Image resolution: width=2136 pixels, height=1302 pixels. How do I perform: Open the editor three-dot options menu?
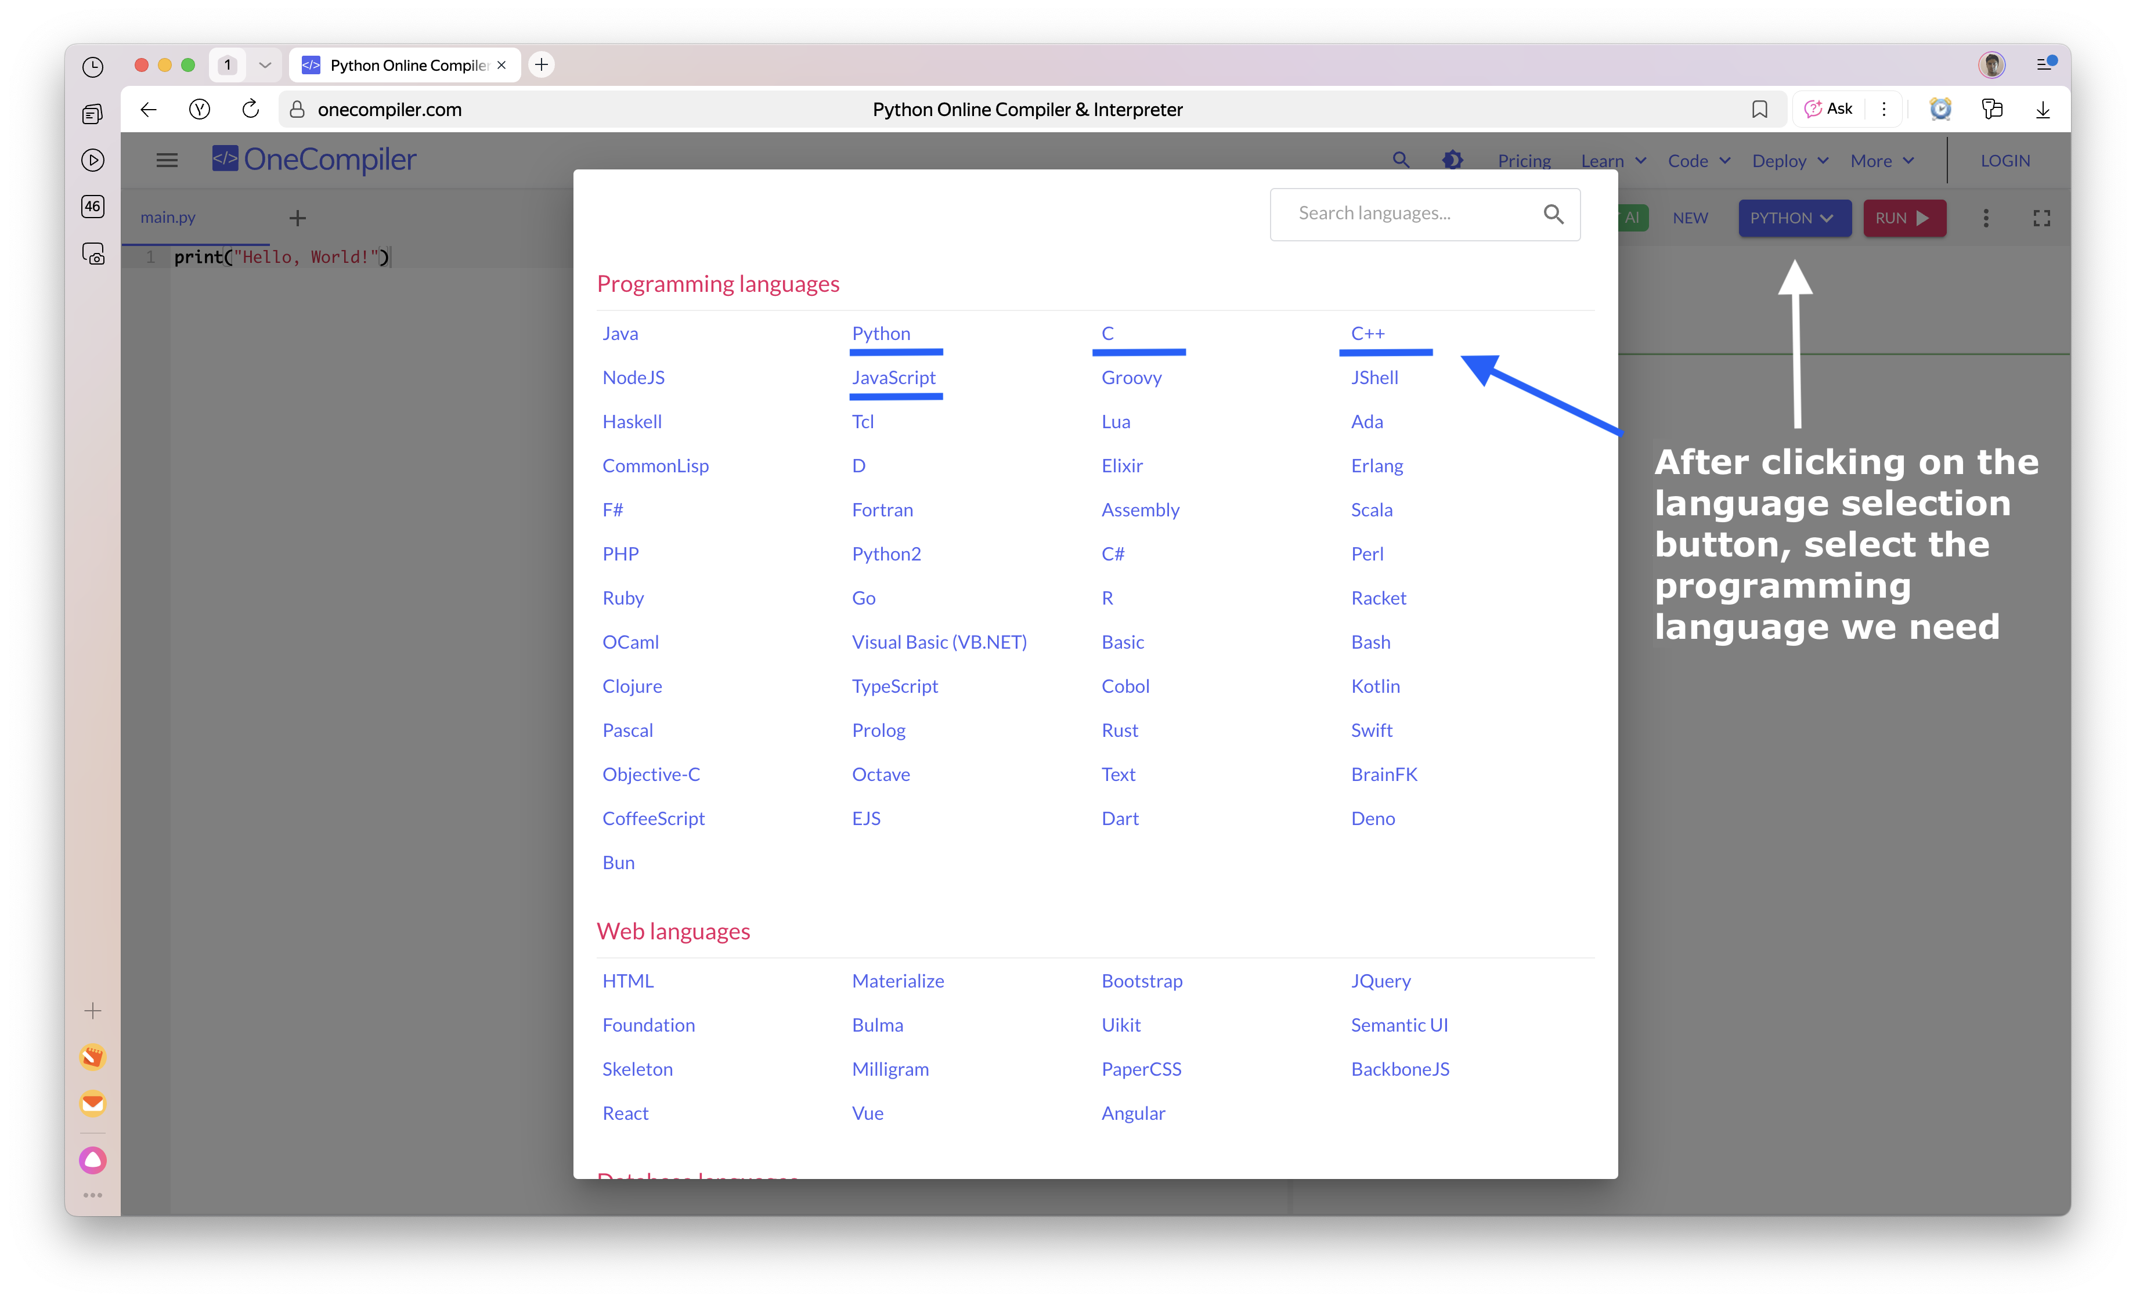tap(1986, 218)
